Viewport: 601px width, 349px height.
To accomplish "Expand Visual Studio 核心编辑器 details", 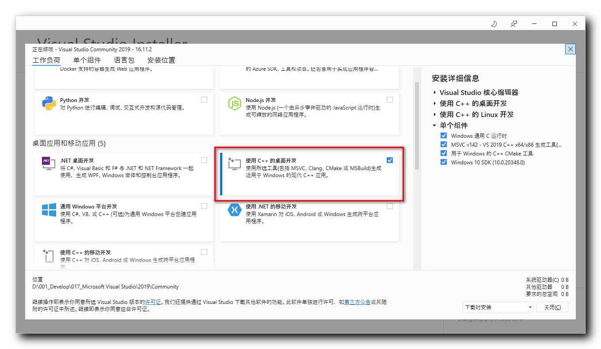I will tap(434, 92).
